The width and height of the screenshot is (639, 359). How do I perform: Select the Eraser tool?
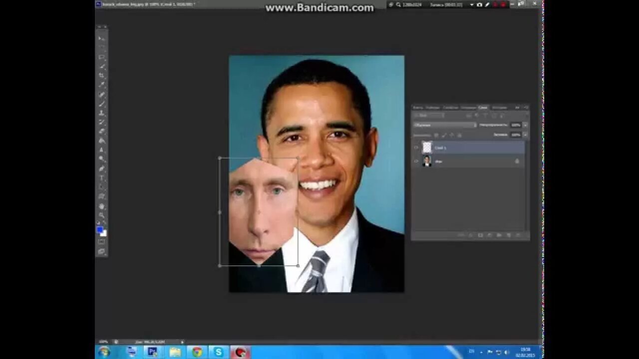[101, 131]
